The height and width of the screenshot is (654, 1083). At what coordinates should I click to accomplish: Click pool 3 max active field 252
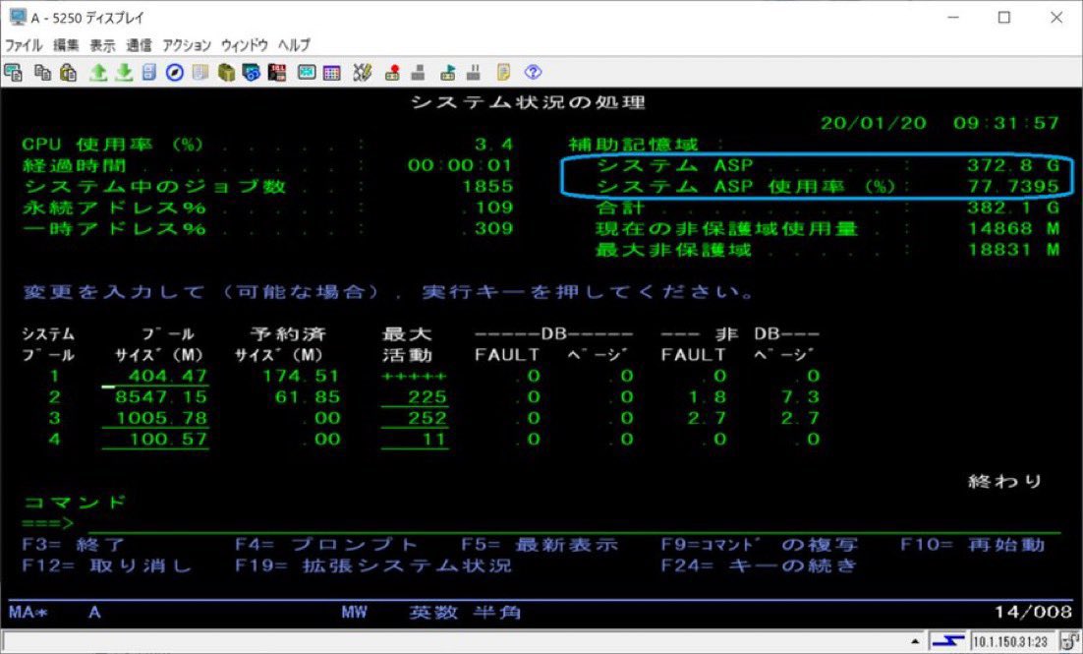[415, 418]
